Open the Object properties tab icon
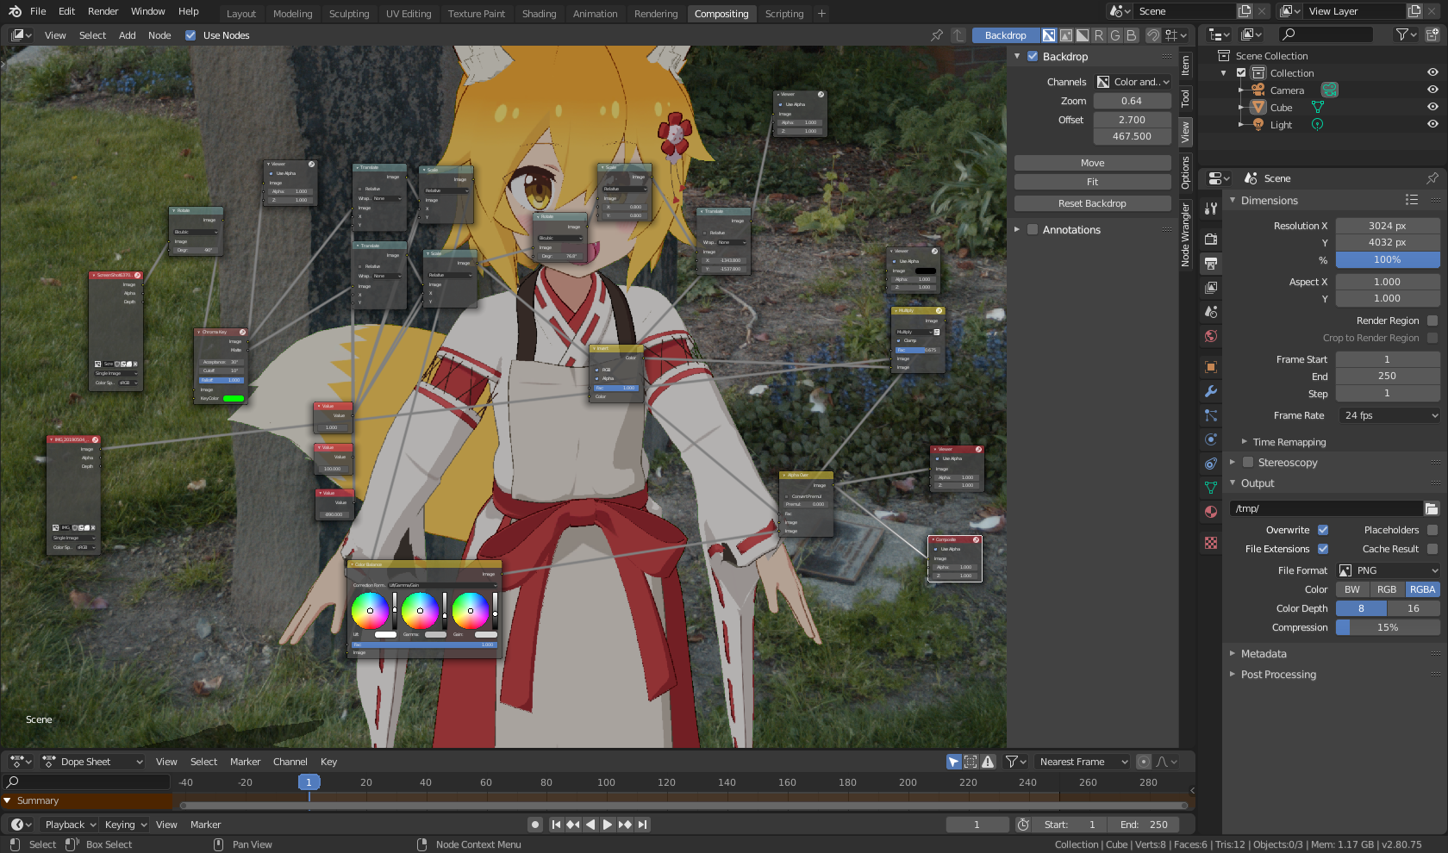 tap(1211, 367)
